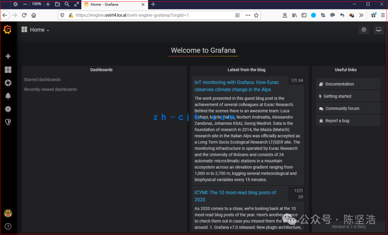
Task: Open the Create plus menu icon
Action: (8, 56)
